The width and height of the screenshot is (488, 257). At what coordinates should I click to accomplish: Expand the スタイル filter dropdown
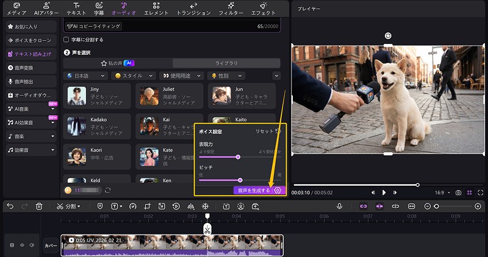pos(132,76)
